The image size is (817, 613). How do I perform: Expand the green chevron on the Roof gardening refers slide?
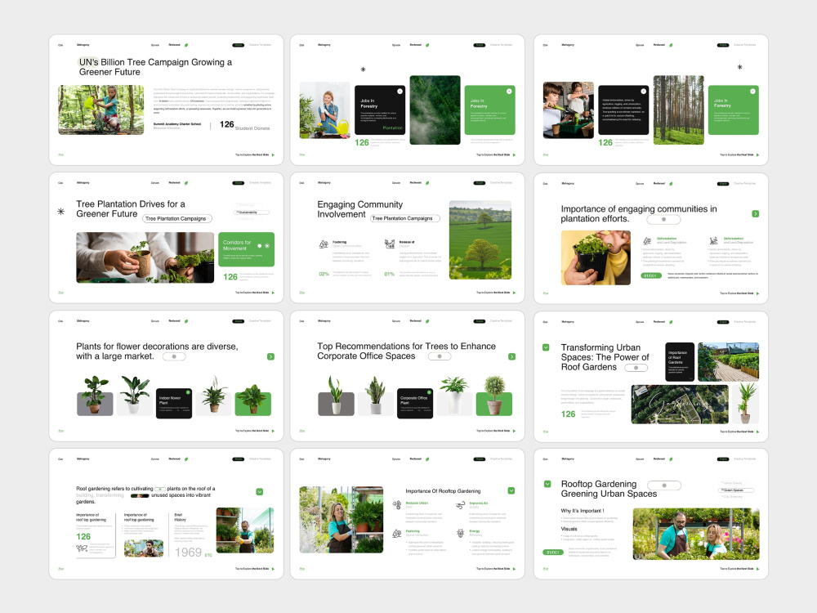tap(260, 491)
